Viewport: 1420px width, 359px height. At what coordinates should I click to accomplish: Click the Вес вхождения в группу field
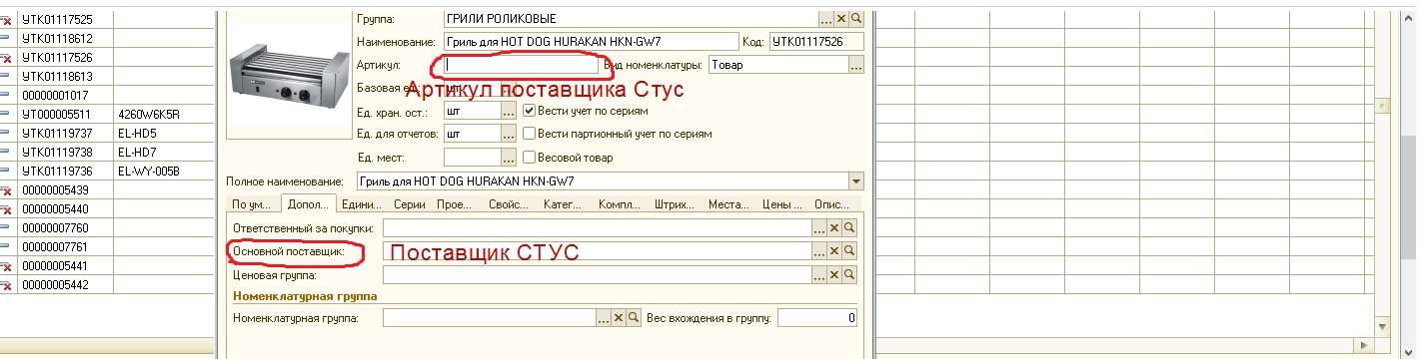coord(817,318)
